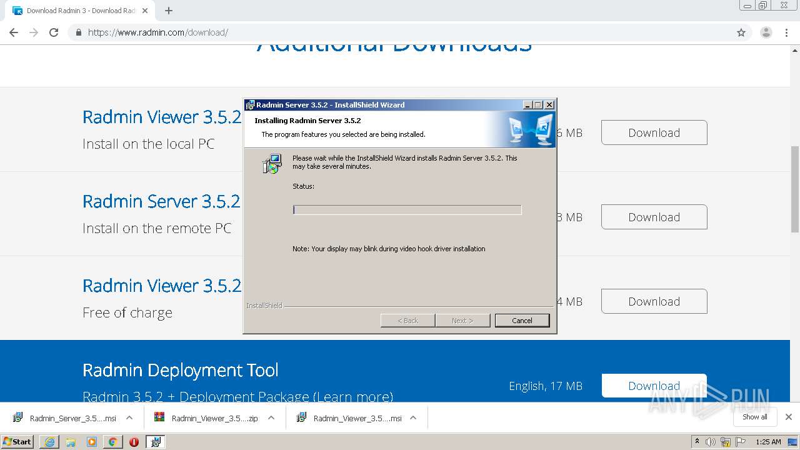Download Radmin Viewer free of charge
The image size is (800, 450).
coord(654,301)
